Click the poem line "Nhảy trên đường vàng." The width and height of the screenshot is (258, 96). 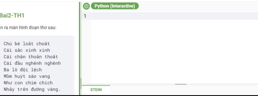(x=32, y=89)
